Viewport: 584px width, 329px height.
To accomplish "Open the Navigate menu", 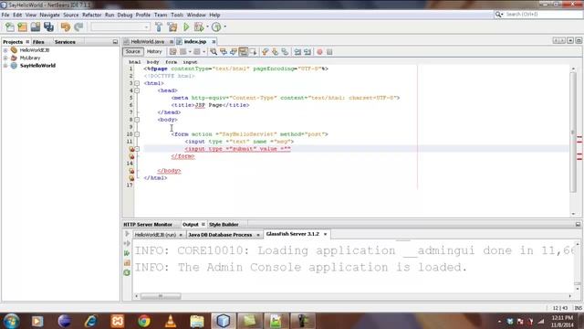I will (49, 15).
